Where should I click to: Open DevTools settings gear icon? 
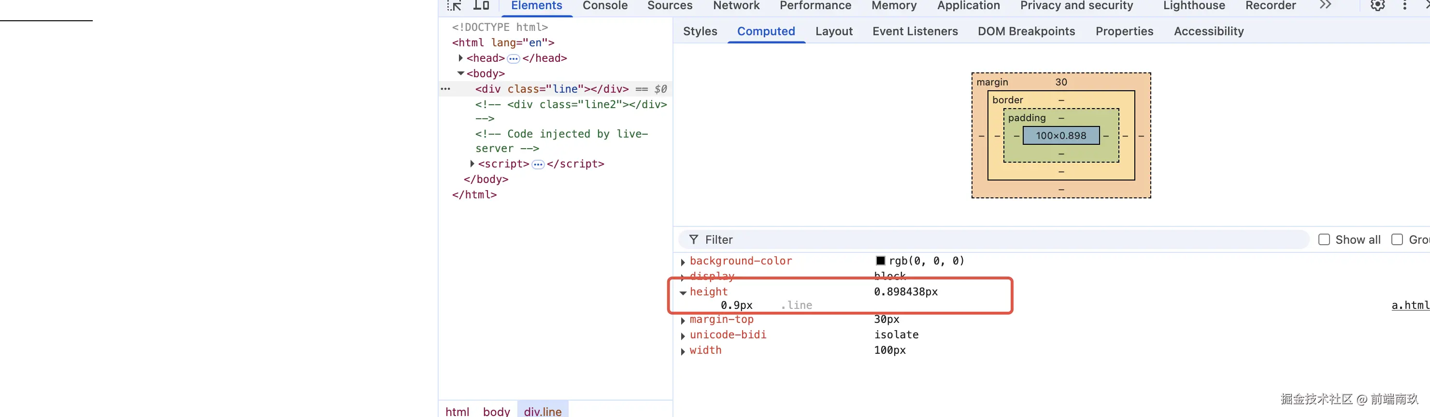point(1377,5)
